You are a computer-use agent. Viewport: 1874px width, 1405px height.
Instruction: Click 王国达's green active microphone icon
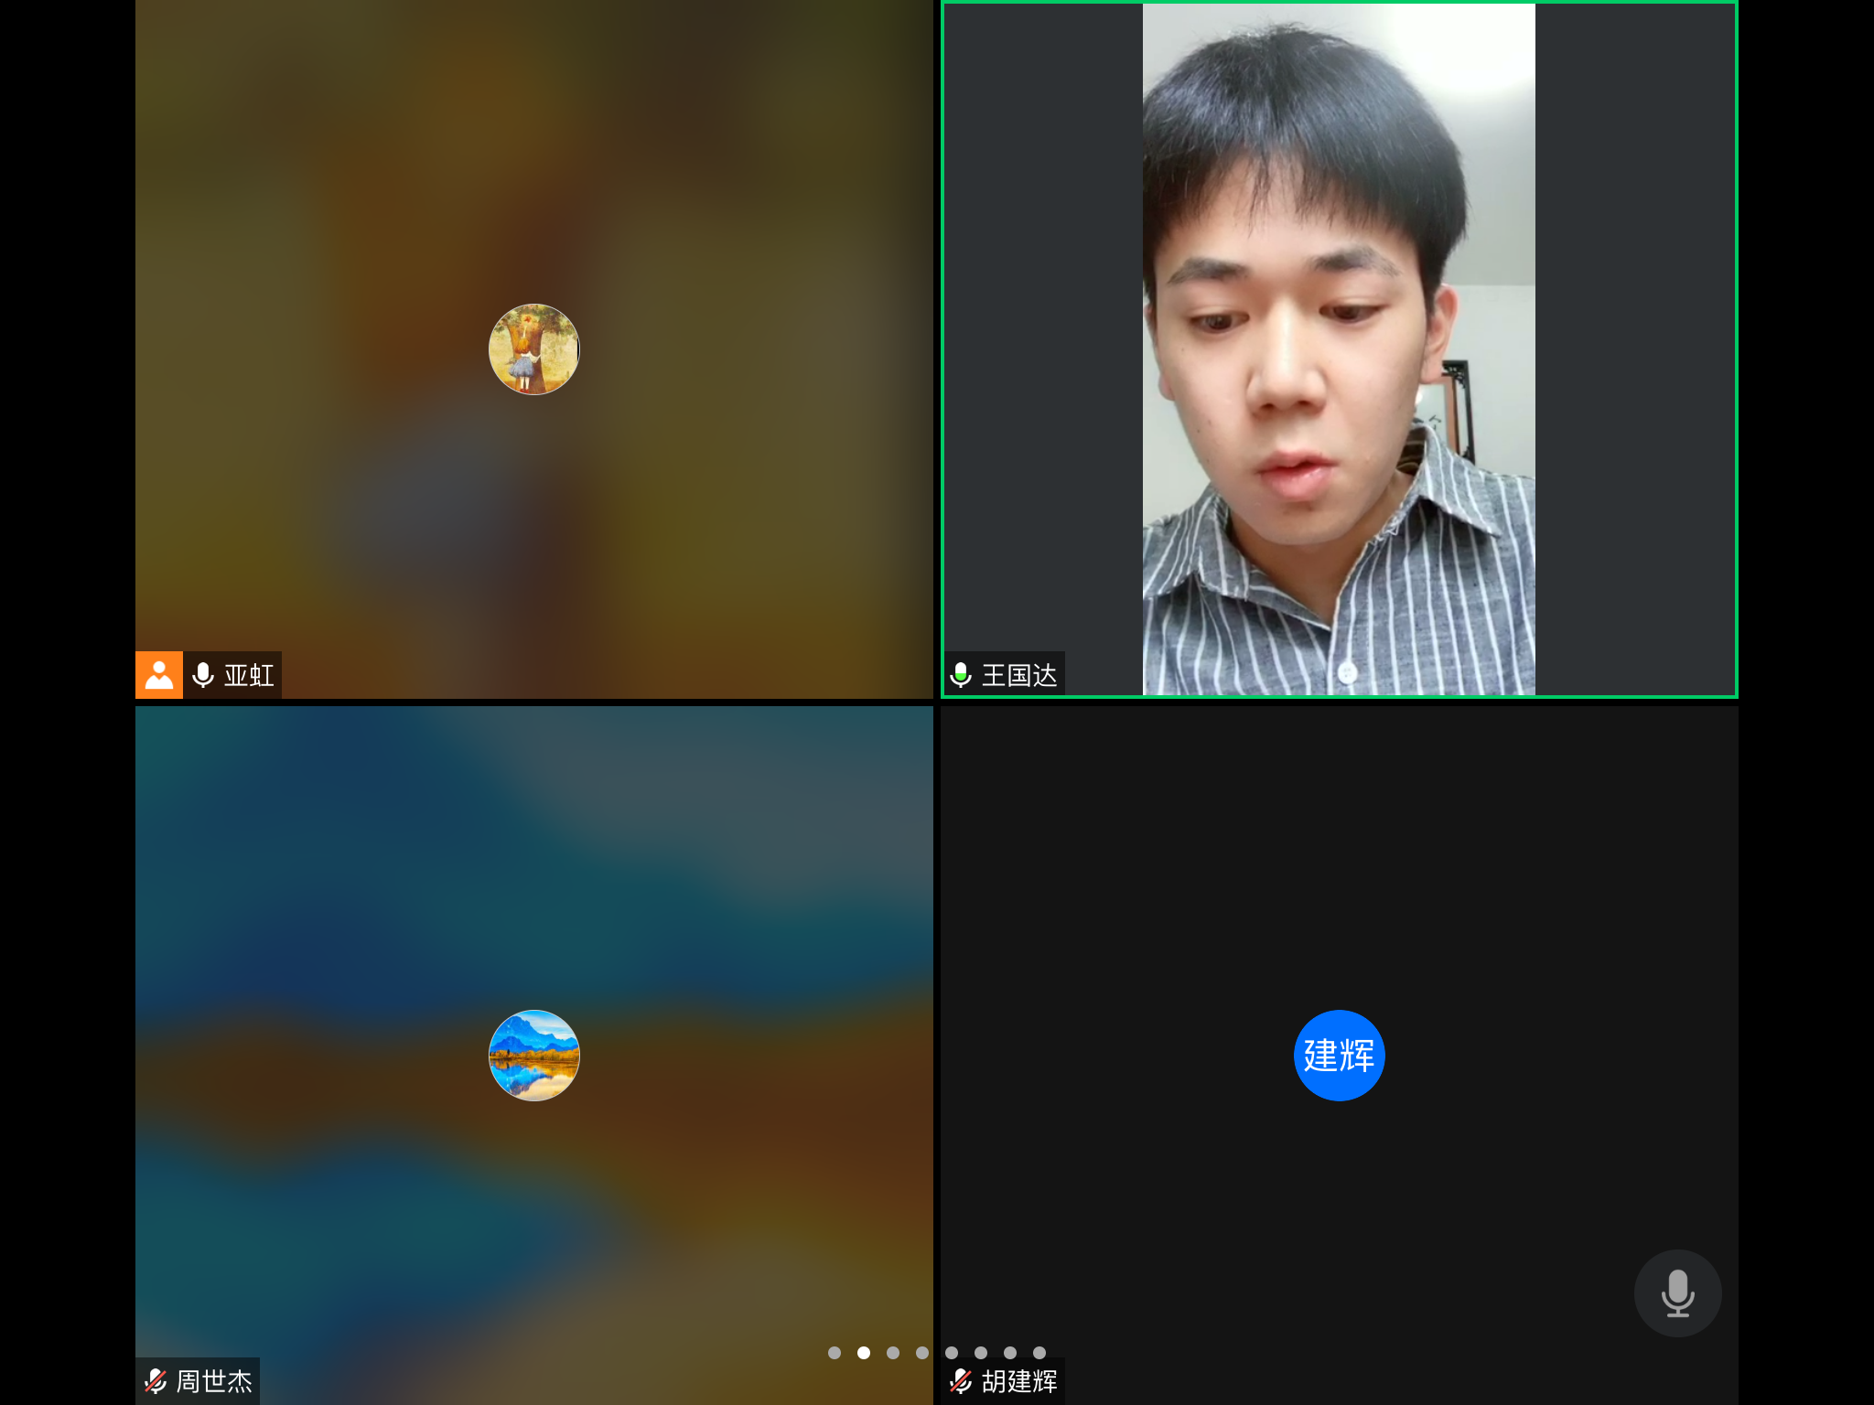coord(961,675)
